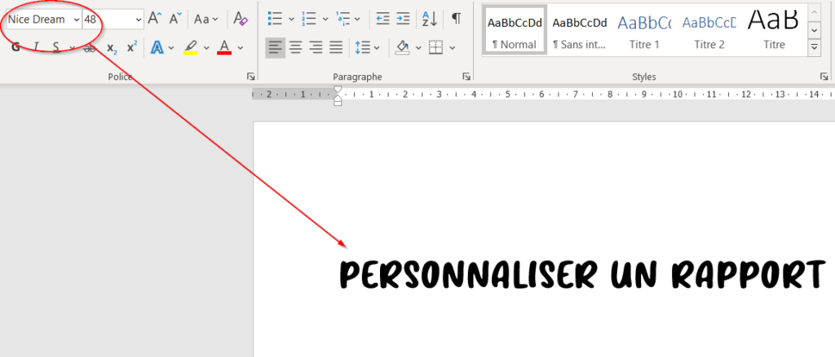The image size is (835, 357).
Task: Expand the bullet list style dropdown
Action: (x=291, y=19)
